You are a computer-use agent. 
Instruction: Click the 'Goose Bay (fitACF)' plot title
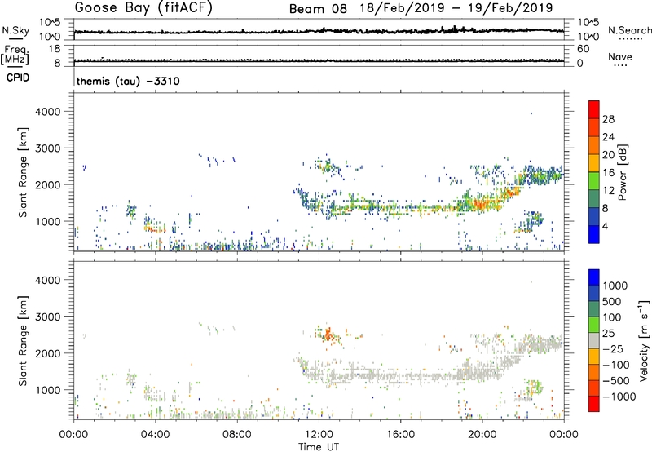(143, 8)
